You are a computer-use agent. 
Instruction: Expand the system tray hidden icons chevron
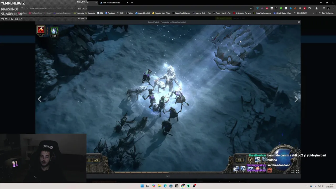[307, 186]
